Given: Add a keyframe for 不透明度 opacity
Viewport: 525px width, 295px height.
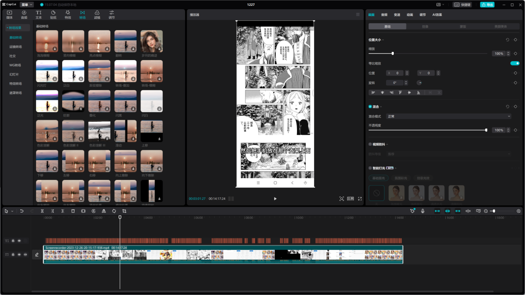Looking at the screenshot, I should pos(516,130).
